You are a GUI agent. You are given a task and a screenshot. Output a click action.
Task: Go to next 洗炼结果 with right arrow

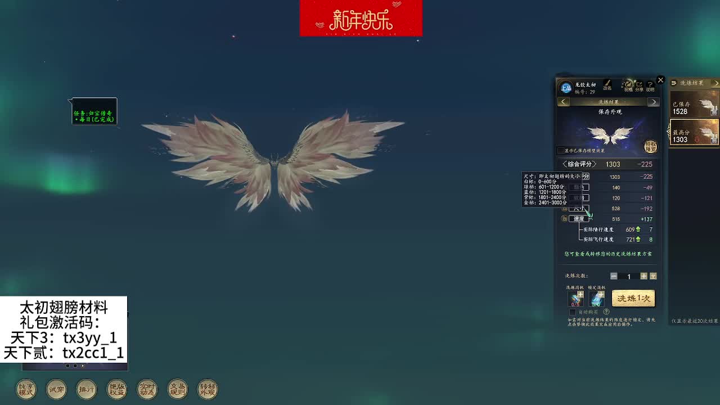pyautogui.click(x=654, y=102)
